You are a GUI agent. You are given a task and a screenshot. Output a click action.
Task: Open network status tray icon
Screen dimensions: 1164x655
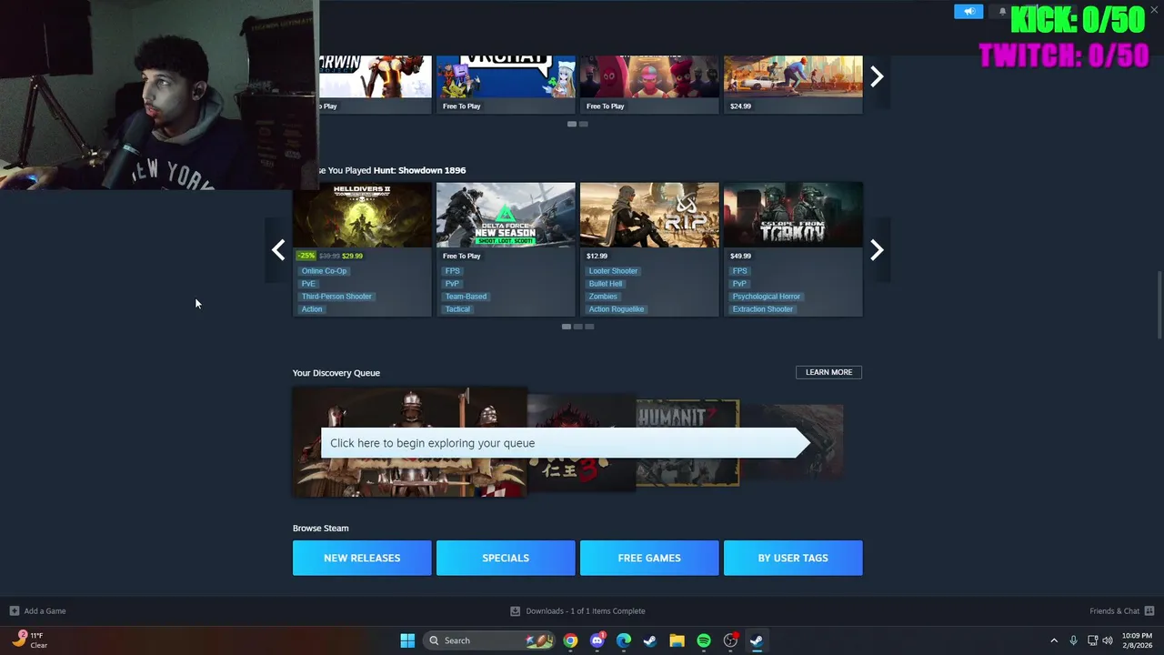point(1092,640)
